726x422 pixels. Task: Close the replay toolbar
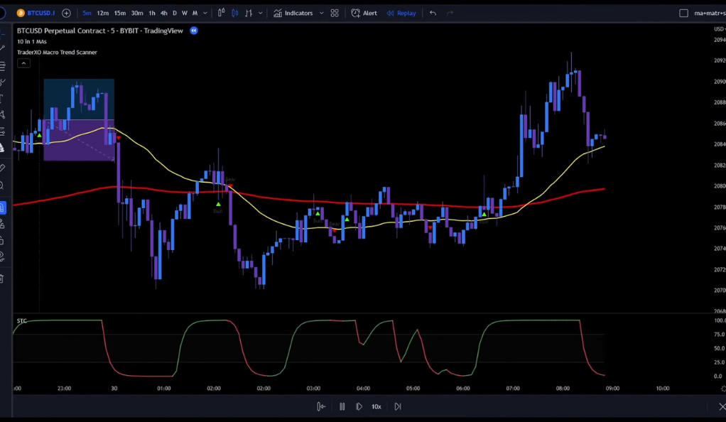point(722,406)
